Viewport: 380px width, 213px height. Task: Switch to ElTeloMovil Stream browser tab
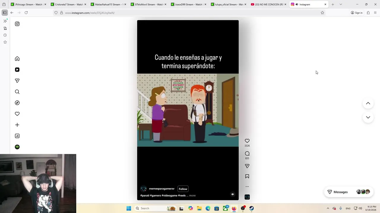coord(148,4)
